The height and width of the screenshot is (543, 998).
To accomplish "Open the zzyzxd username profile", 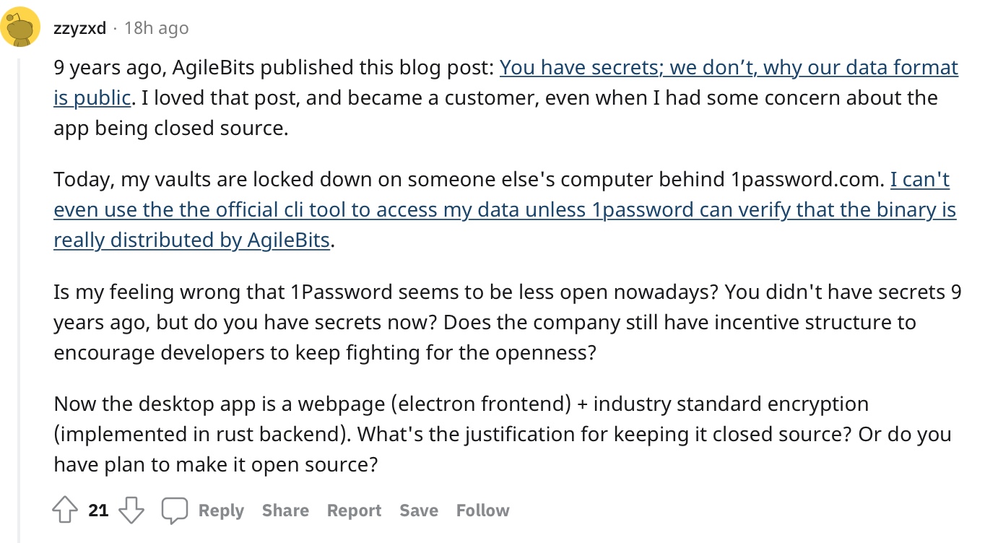I will click(x=79, y=28).
